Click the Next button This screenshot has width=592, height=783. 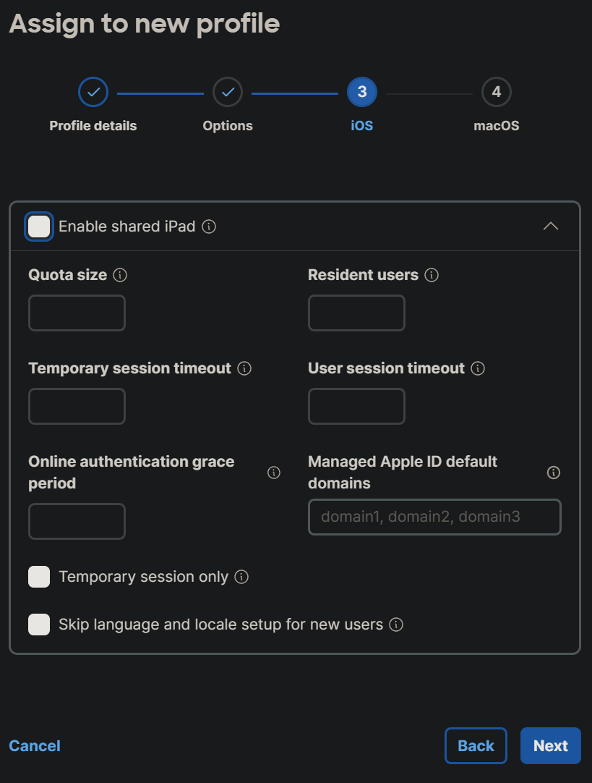(550, 745)
